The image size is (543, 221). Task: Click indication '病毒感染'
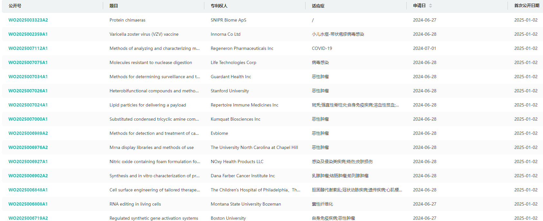320,62
